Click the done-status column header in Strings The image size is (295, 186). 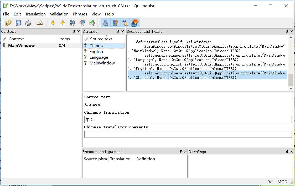tap(86, 39)
